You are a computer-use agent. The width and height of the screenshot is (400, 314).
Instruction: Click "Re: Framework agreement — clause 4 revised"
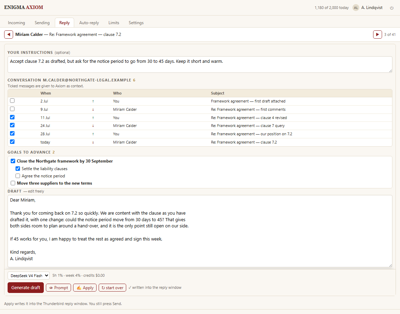[249, 118]
